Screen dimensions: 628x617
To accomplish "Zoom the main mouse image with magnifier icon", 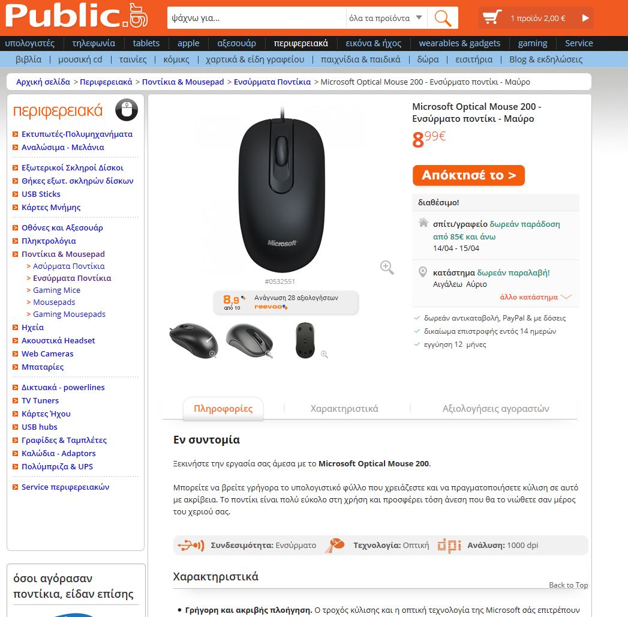I will click(387, 267).
